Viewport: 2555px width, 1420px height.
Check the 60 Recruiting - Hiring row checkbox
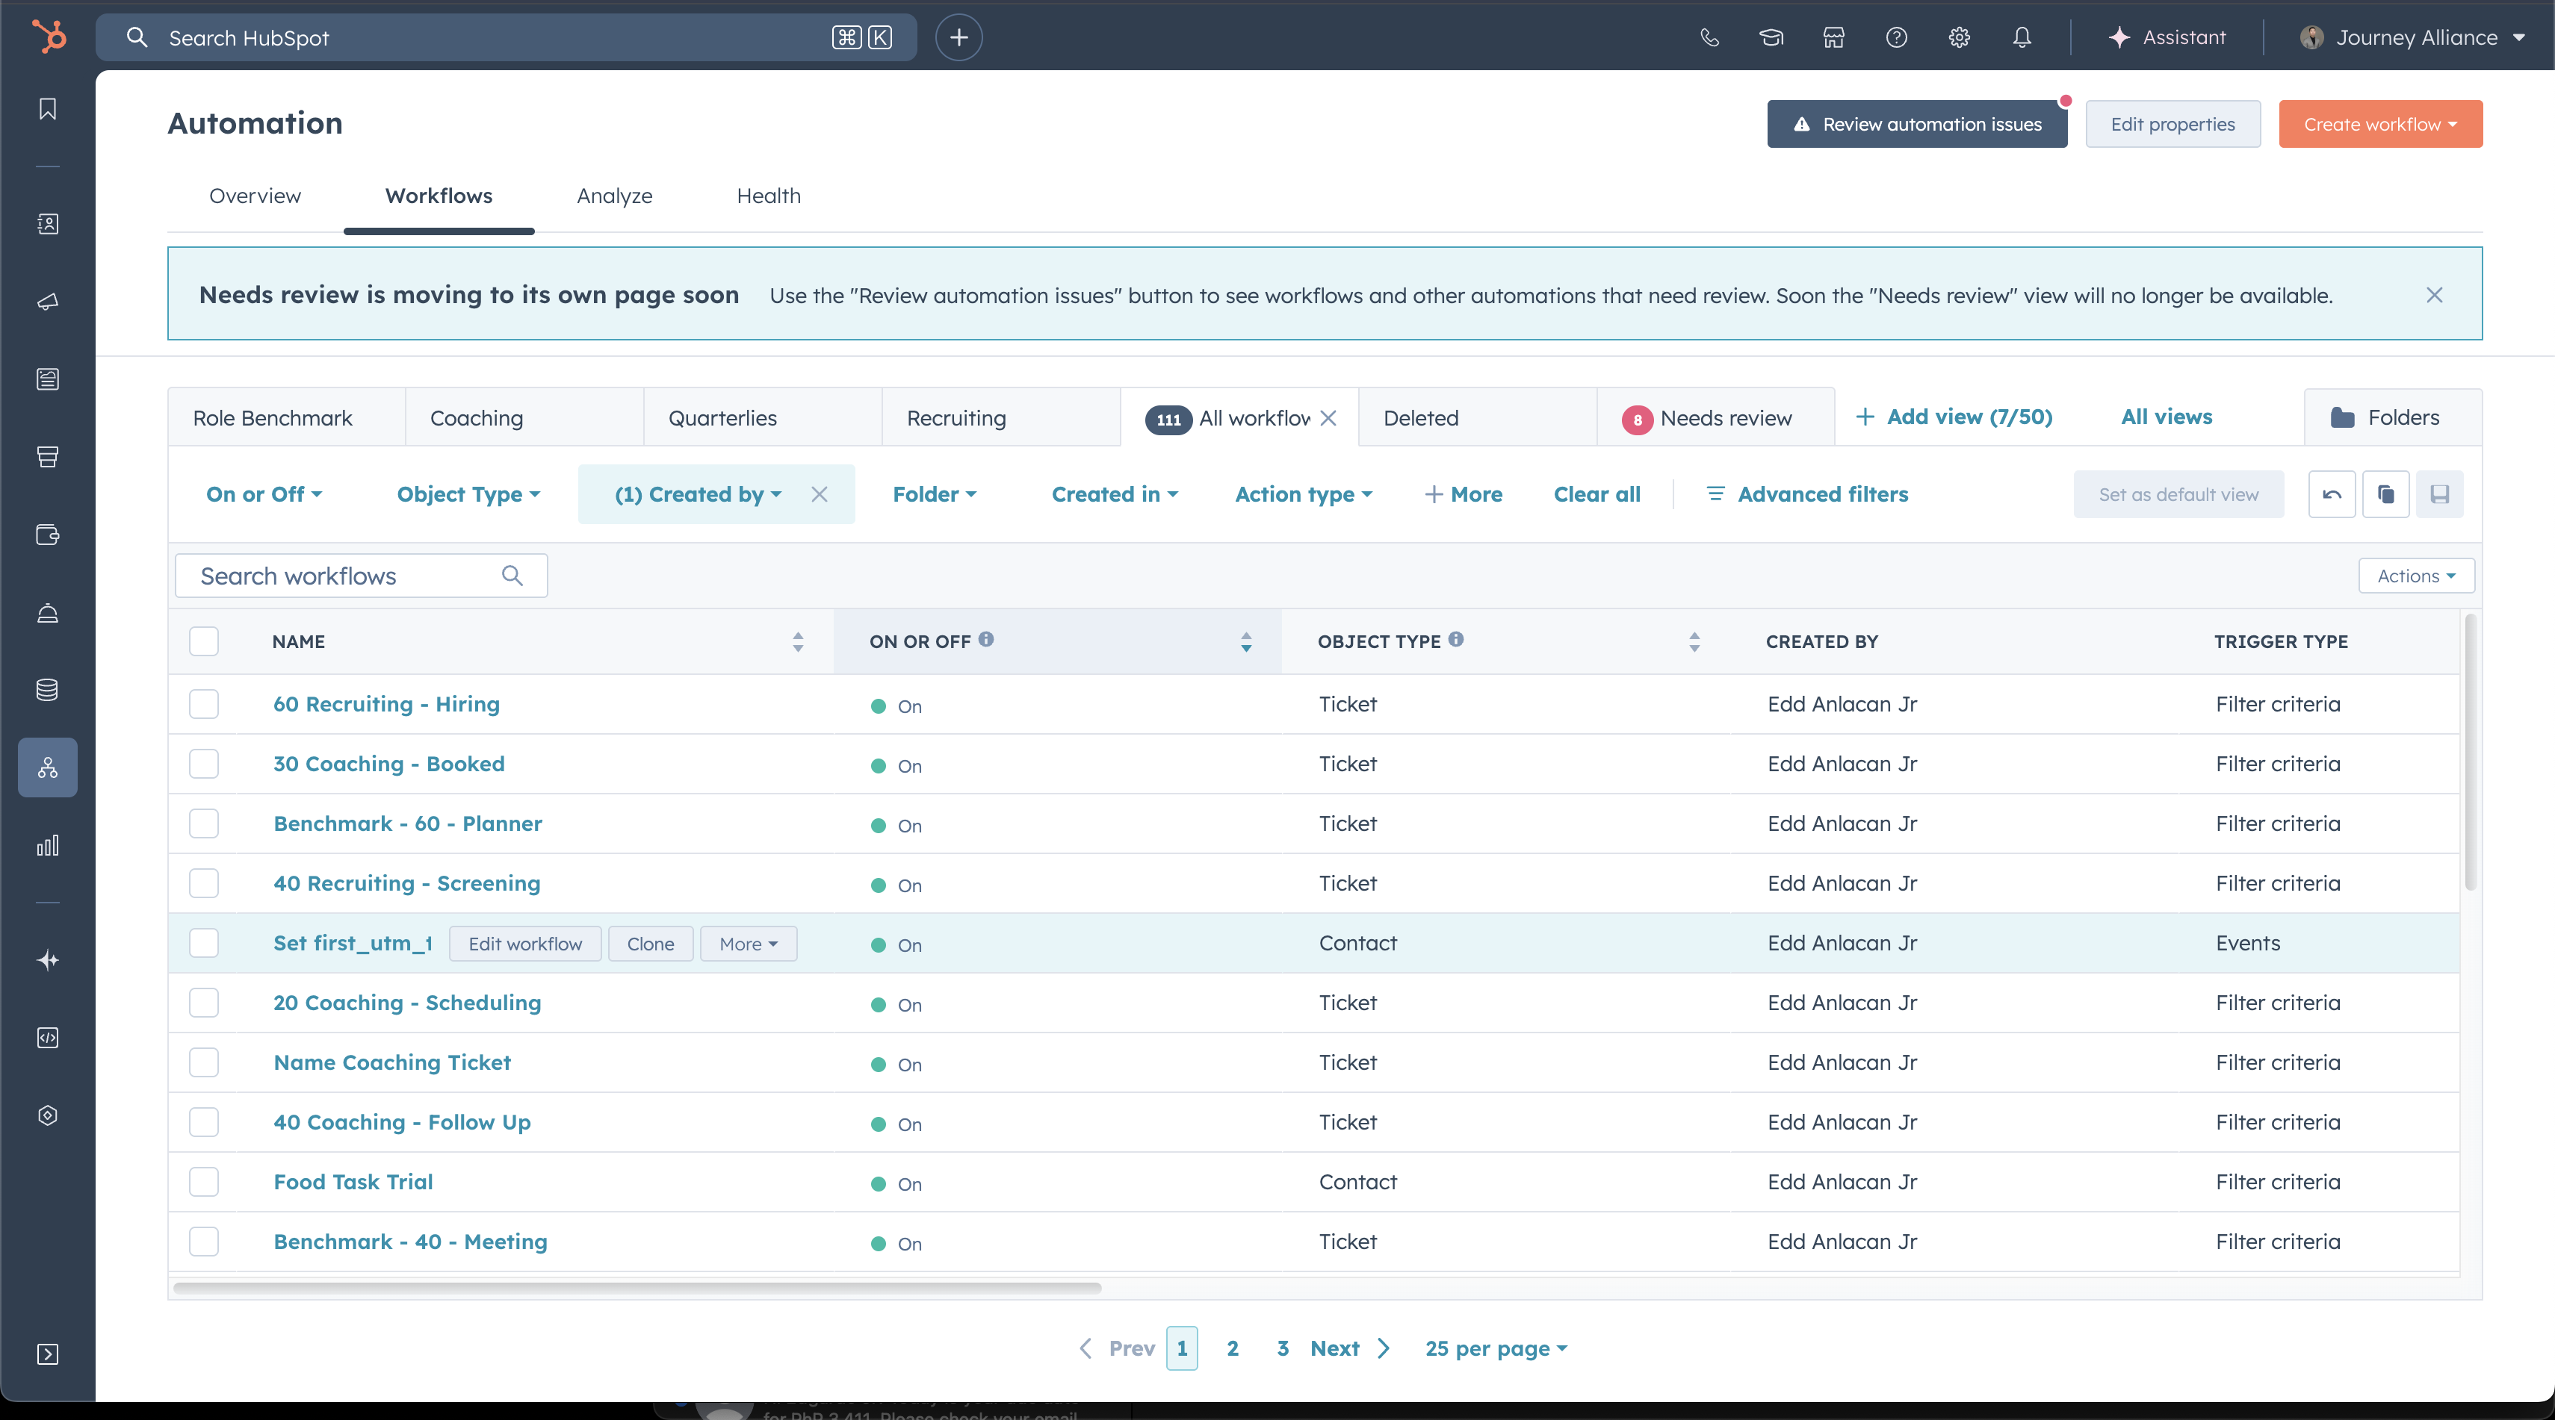click(204, 705)
